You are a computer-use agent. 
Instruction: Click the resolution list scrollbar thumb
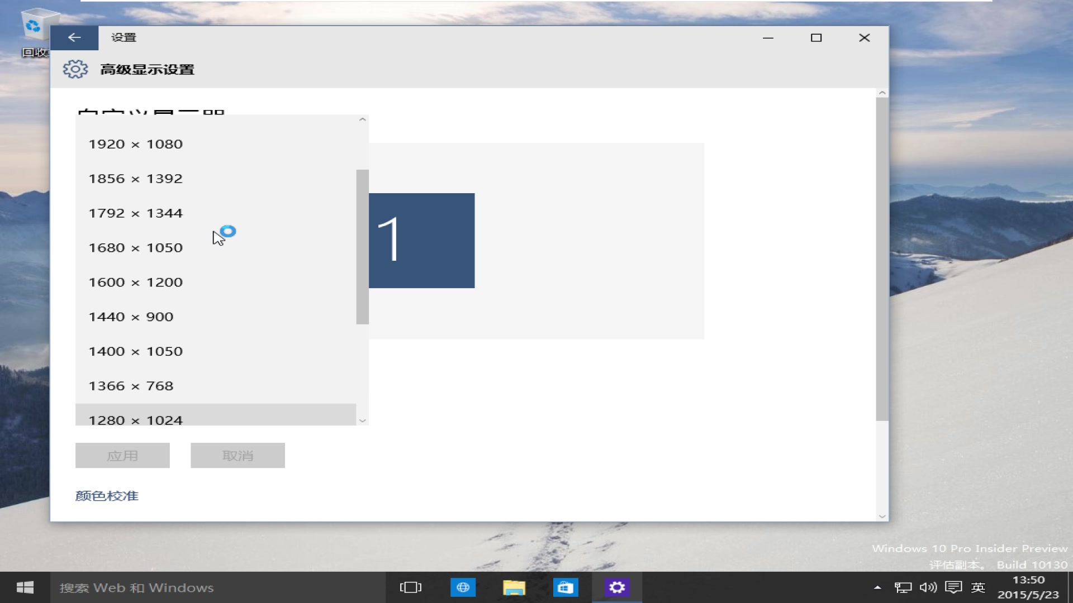click(x=362, y=247)
